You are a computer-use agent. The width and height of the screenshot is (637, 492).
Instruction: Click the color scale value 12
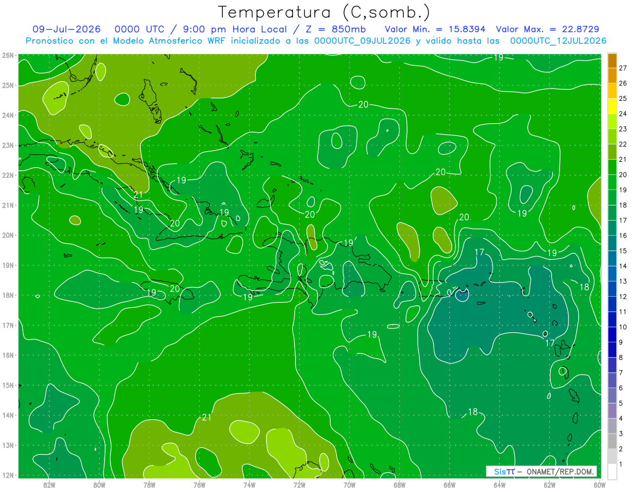pyautogui.click(x=623, y=296)
